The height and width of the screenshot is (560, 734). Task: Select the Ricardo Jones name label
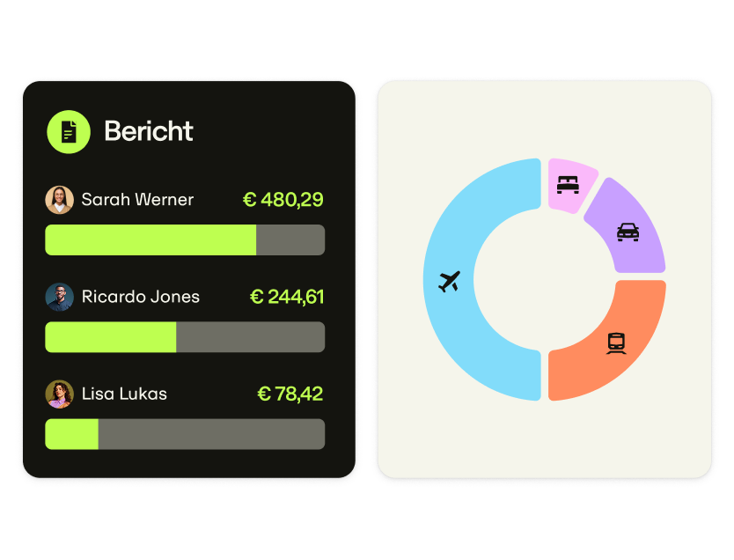point(141,297)
